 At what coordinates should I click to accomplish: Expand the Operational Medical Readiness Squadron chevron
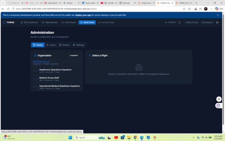[34, 87]
